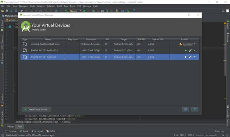Open the Terminal tool window
This screenshot has height=137, width=230.
point(11,131)
